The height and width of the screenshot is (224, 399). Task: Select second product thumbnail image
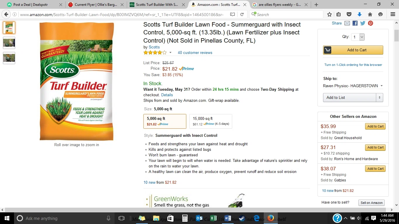pyautogui.click(x=9, y=43)
